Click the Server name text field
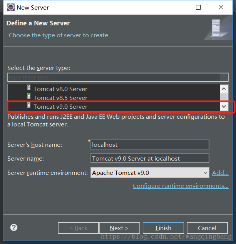 tap(150, 158)
